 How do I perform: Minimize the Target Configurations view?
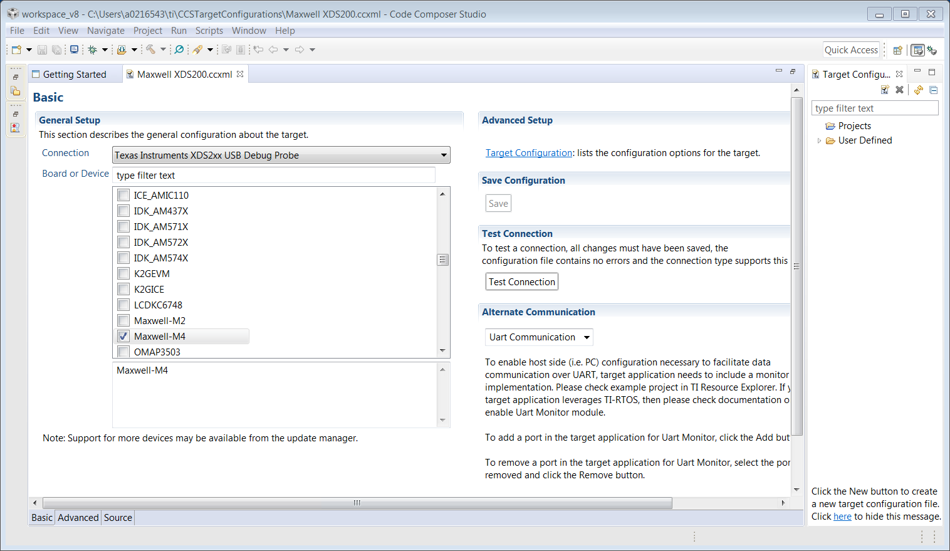pyautogui.click(x=917, y=71)
